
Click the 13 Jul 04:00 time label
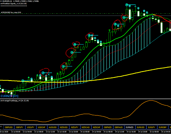tap(27, 132)
